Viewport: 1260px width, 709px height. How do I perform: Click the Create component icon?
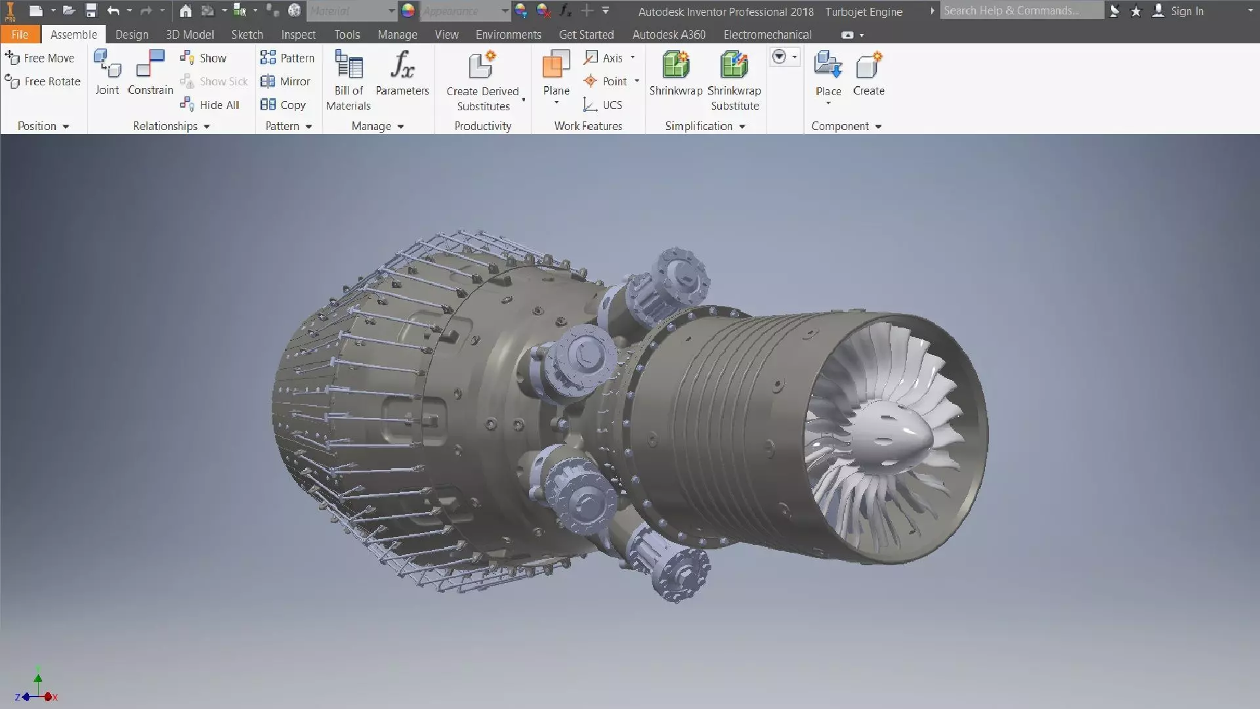tap(869, 73)
